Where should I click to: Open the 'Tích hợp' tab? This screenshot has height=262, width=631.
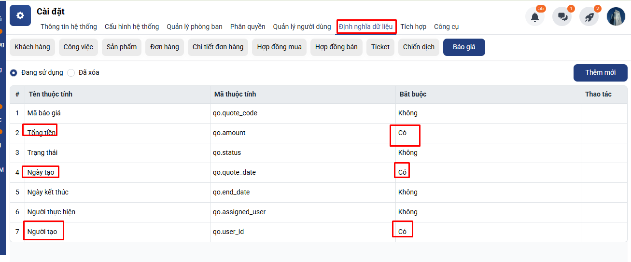[x=413, y=27]
